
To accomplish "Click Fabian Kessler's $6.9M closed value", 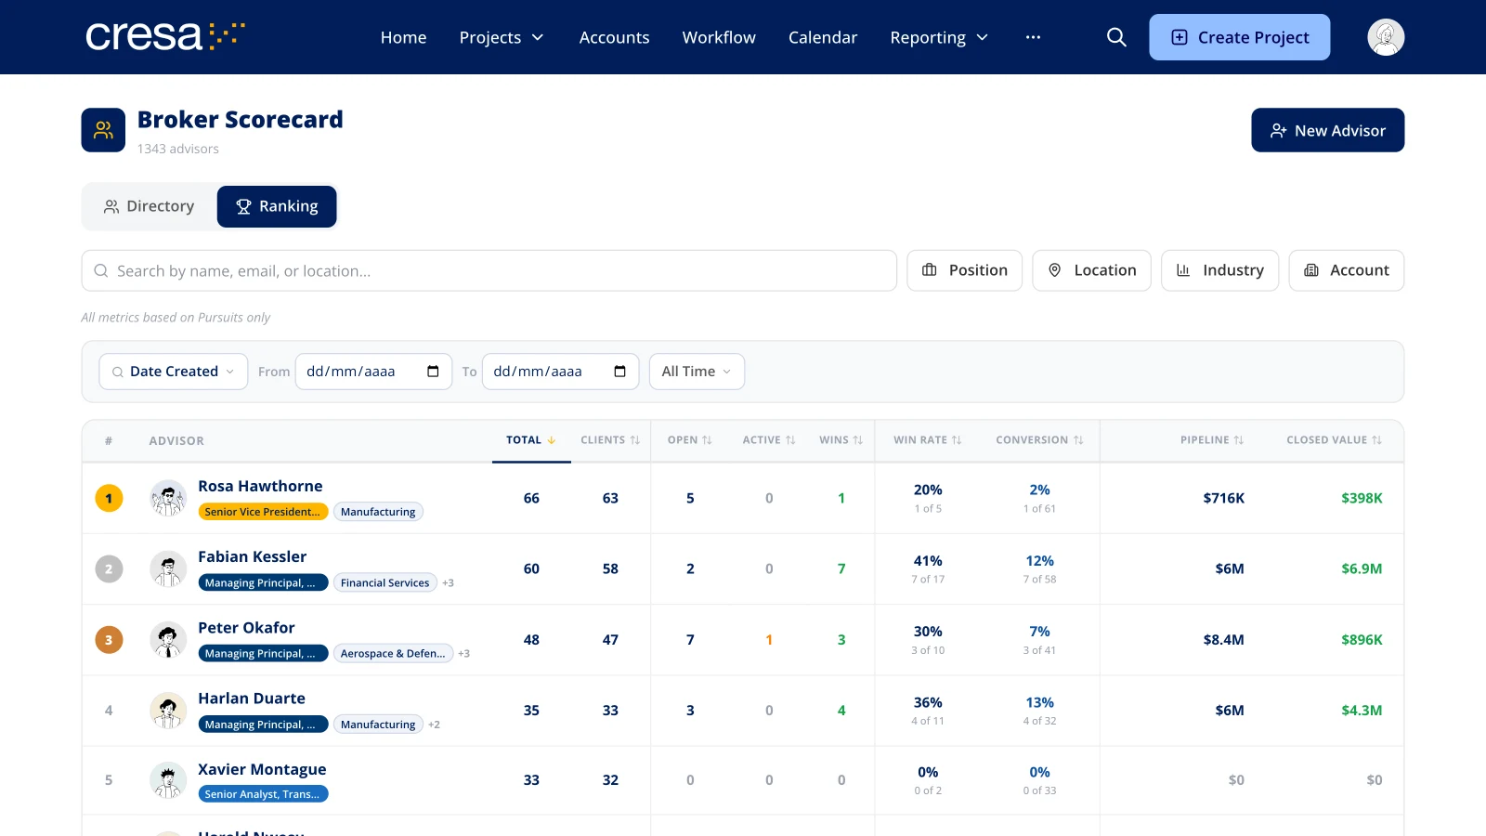I will [1362, 568].
